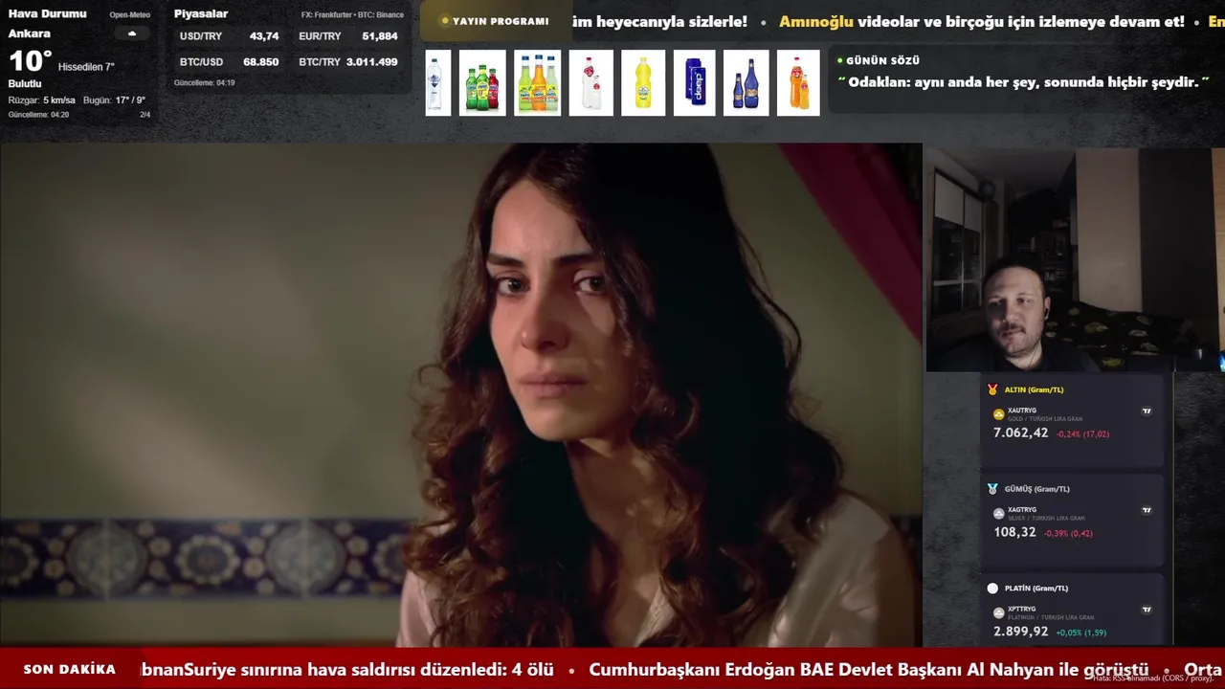Click the 'heyecanıyla sizlerle!' ticker text
Viewport: 1225px width, 689px height.
pyautogui.click(x=670, y=21)
